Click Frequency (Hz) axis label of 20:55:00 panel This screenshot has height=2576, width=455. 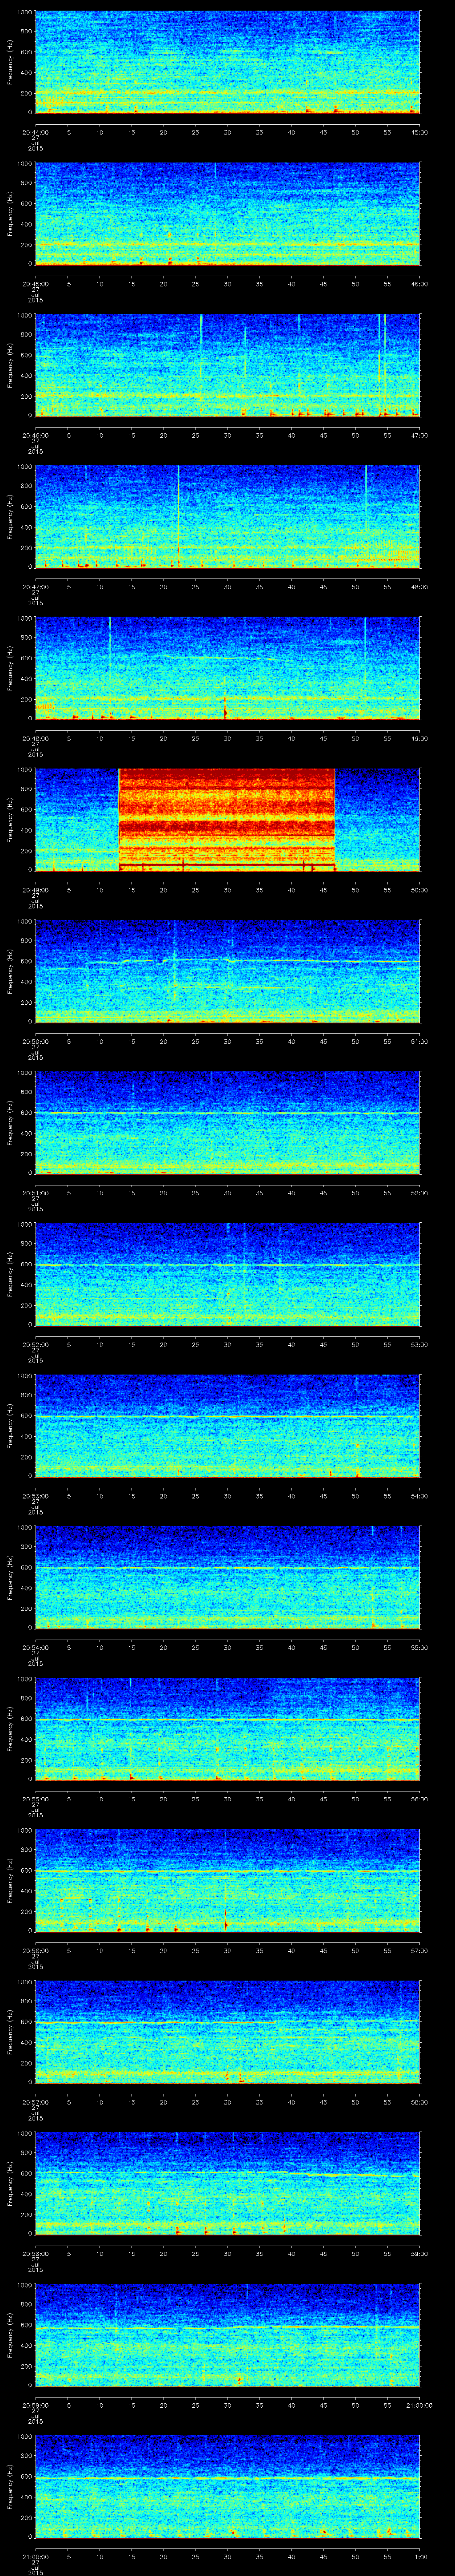pos(10,1729)
